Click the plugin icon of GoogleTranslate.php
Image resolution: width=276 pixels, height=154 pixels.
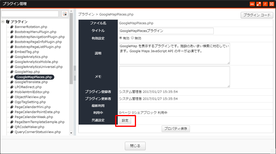12,82
